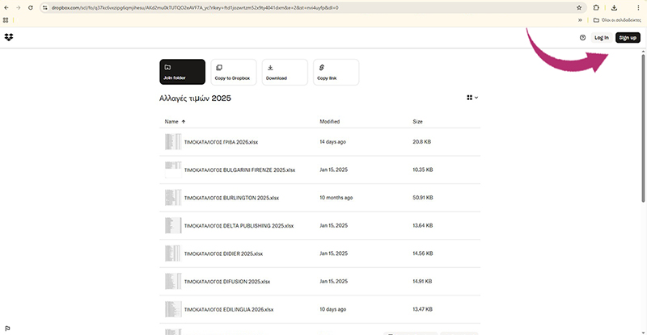
Task: Sort files by Name column
Action: point(171,121)
